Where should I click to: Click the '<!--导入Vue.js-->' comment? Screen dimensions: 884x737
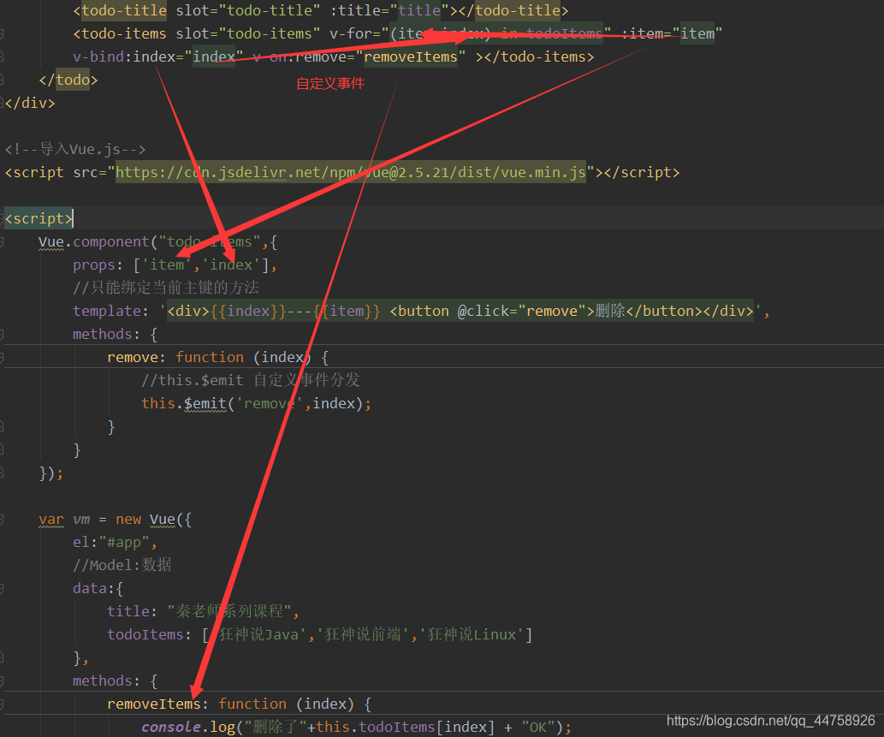(x=75, y=150)
